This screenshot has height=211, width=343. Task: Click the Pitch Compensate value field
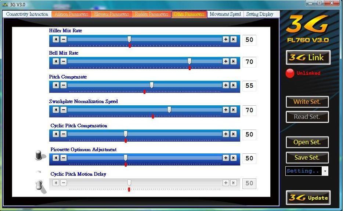pyautogui.click(x=249, y=86)
